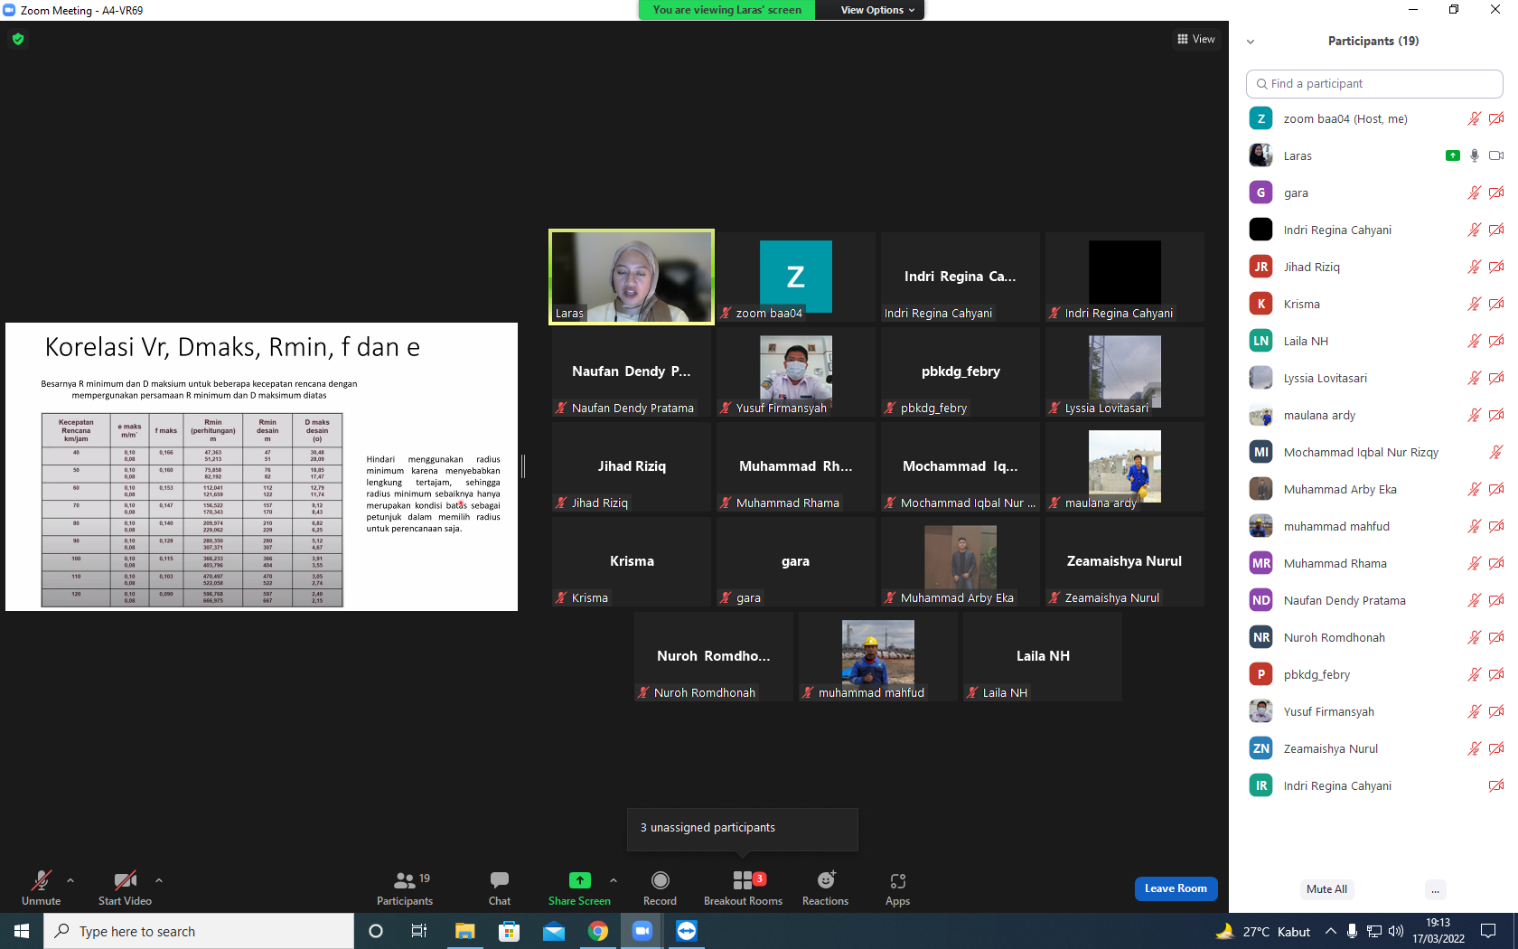This screenshot has width=1518, height=949.
Task: Open weather widget showing 27°C Kabut
Action: click(1262, 931)
